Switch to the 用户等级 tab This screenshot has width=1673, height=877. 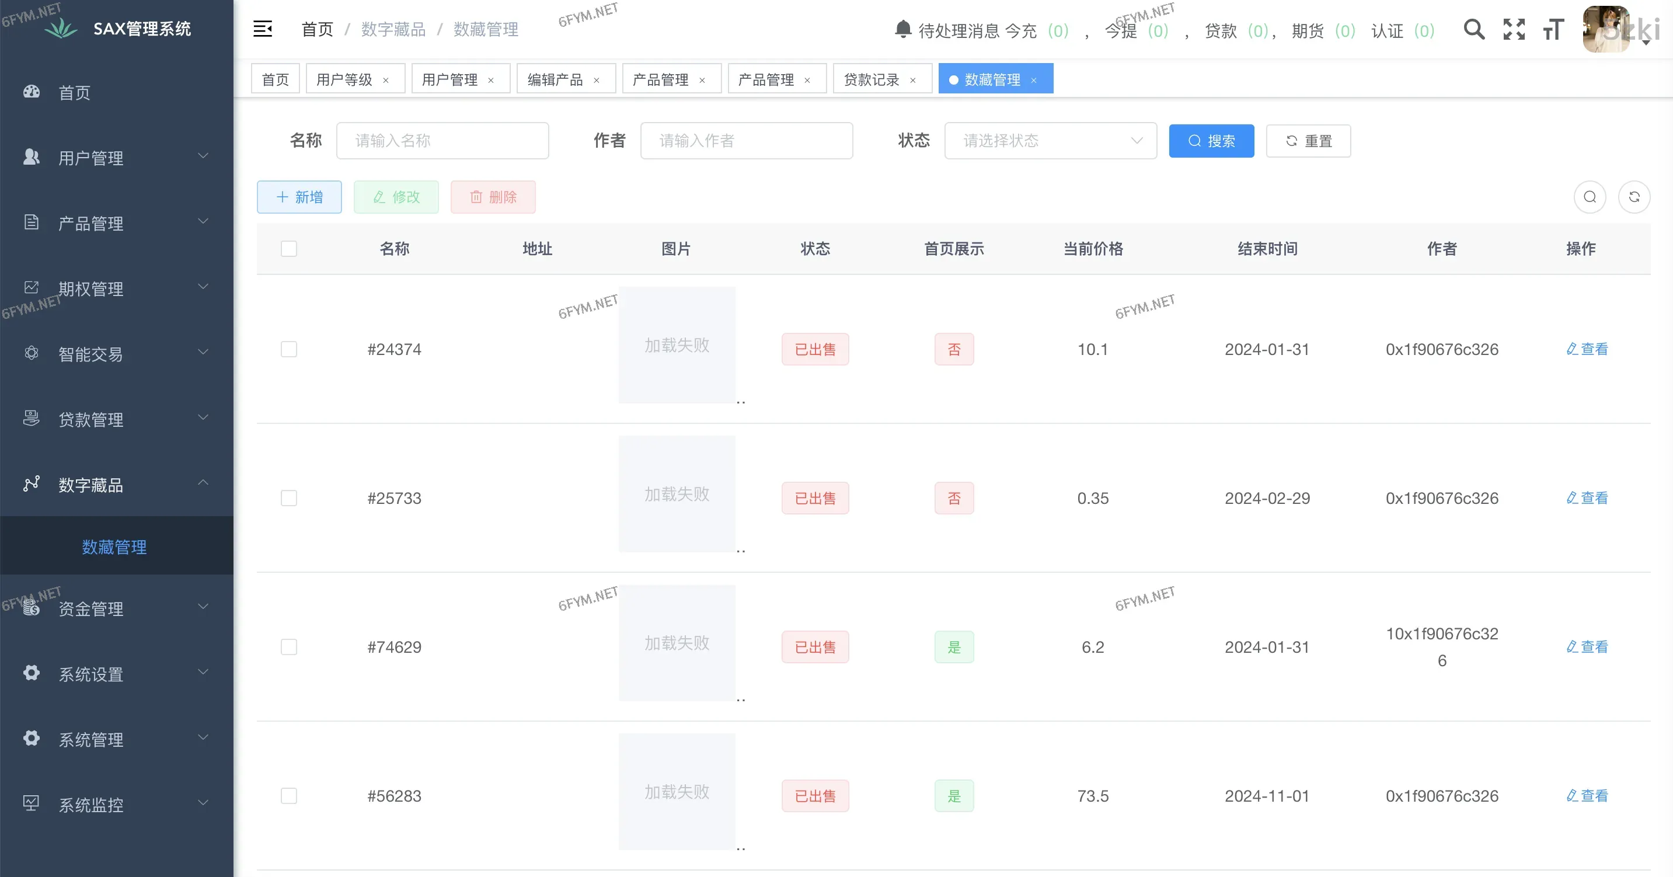(x=344, y=79)
